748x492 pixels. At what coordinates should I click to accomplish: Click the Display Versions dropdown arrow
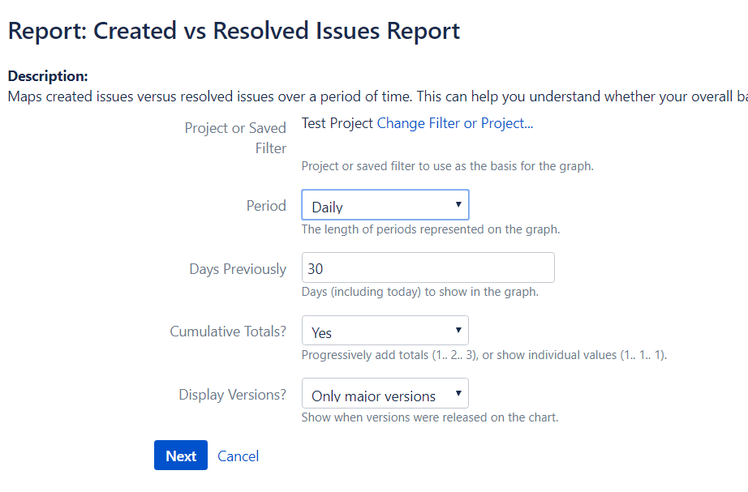coord(460,393)
